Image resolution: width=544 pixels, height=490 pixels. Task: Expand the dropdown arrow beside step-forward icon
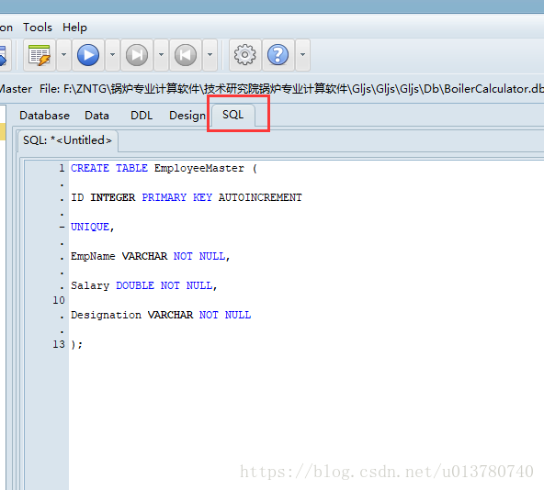tap(161, 55)
